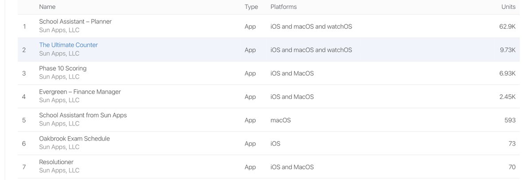This screenshot has height=180, width=532.
Task: Click platforms cell of The Ultimate Counter
Action: click(x=311, y=50)
